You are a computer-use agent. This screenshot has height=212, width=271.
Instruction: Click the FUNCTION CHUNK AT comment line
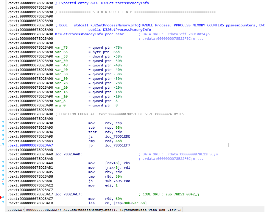pos(120,114)
